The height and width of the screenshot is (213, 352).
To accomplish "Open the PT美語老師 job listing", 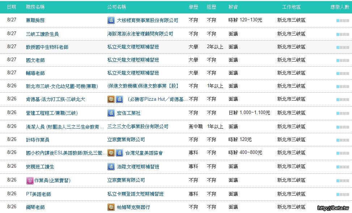I will click(38, 194).
